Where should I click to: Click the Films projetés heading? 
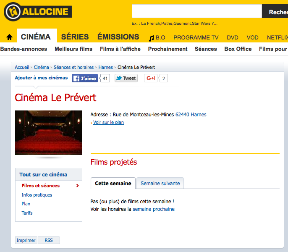click(x=114, y=162)
